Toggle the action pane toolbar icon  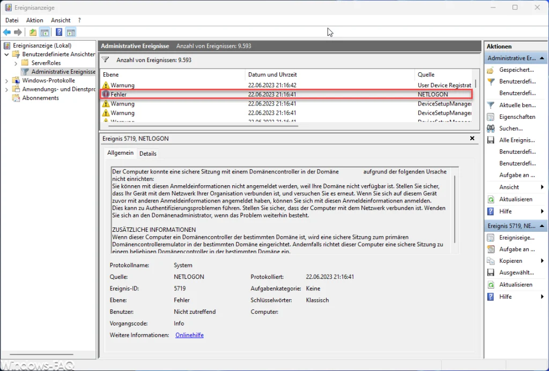[71, 33]
